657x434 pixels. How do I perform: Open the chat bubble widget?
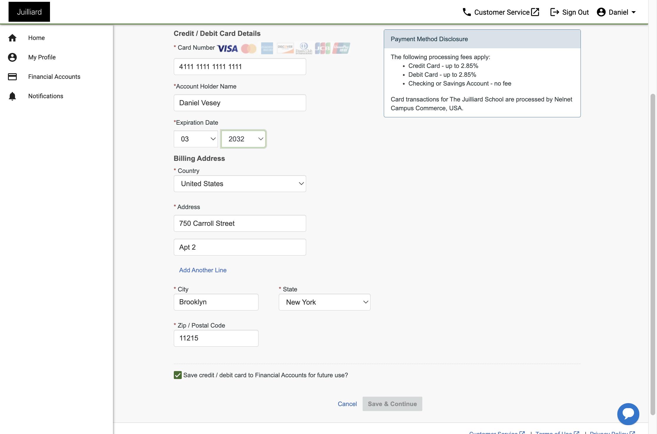coord(628,414)
